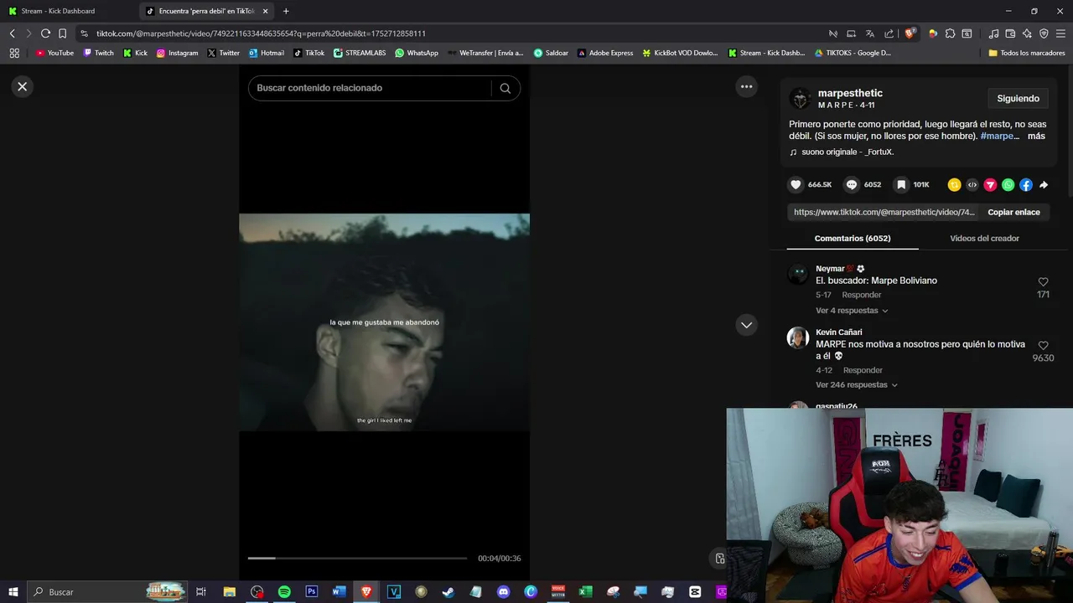Viewport: 1073px width, 603px height.
Task: Open Steam from the taskbar
Action: 448,591
